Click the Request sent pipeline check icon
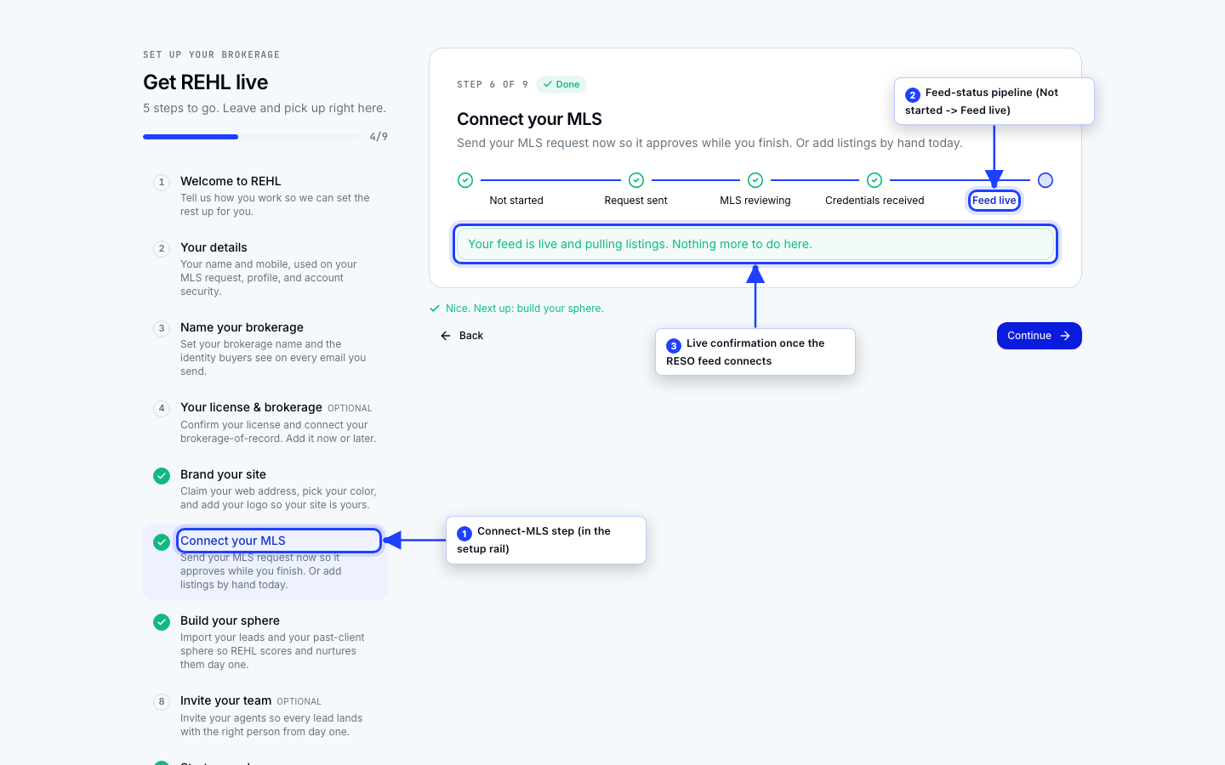 (636, 180)
